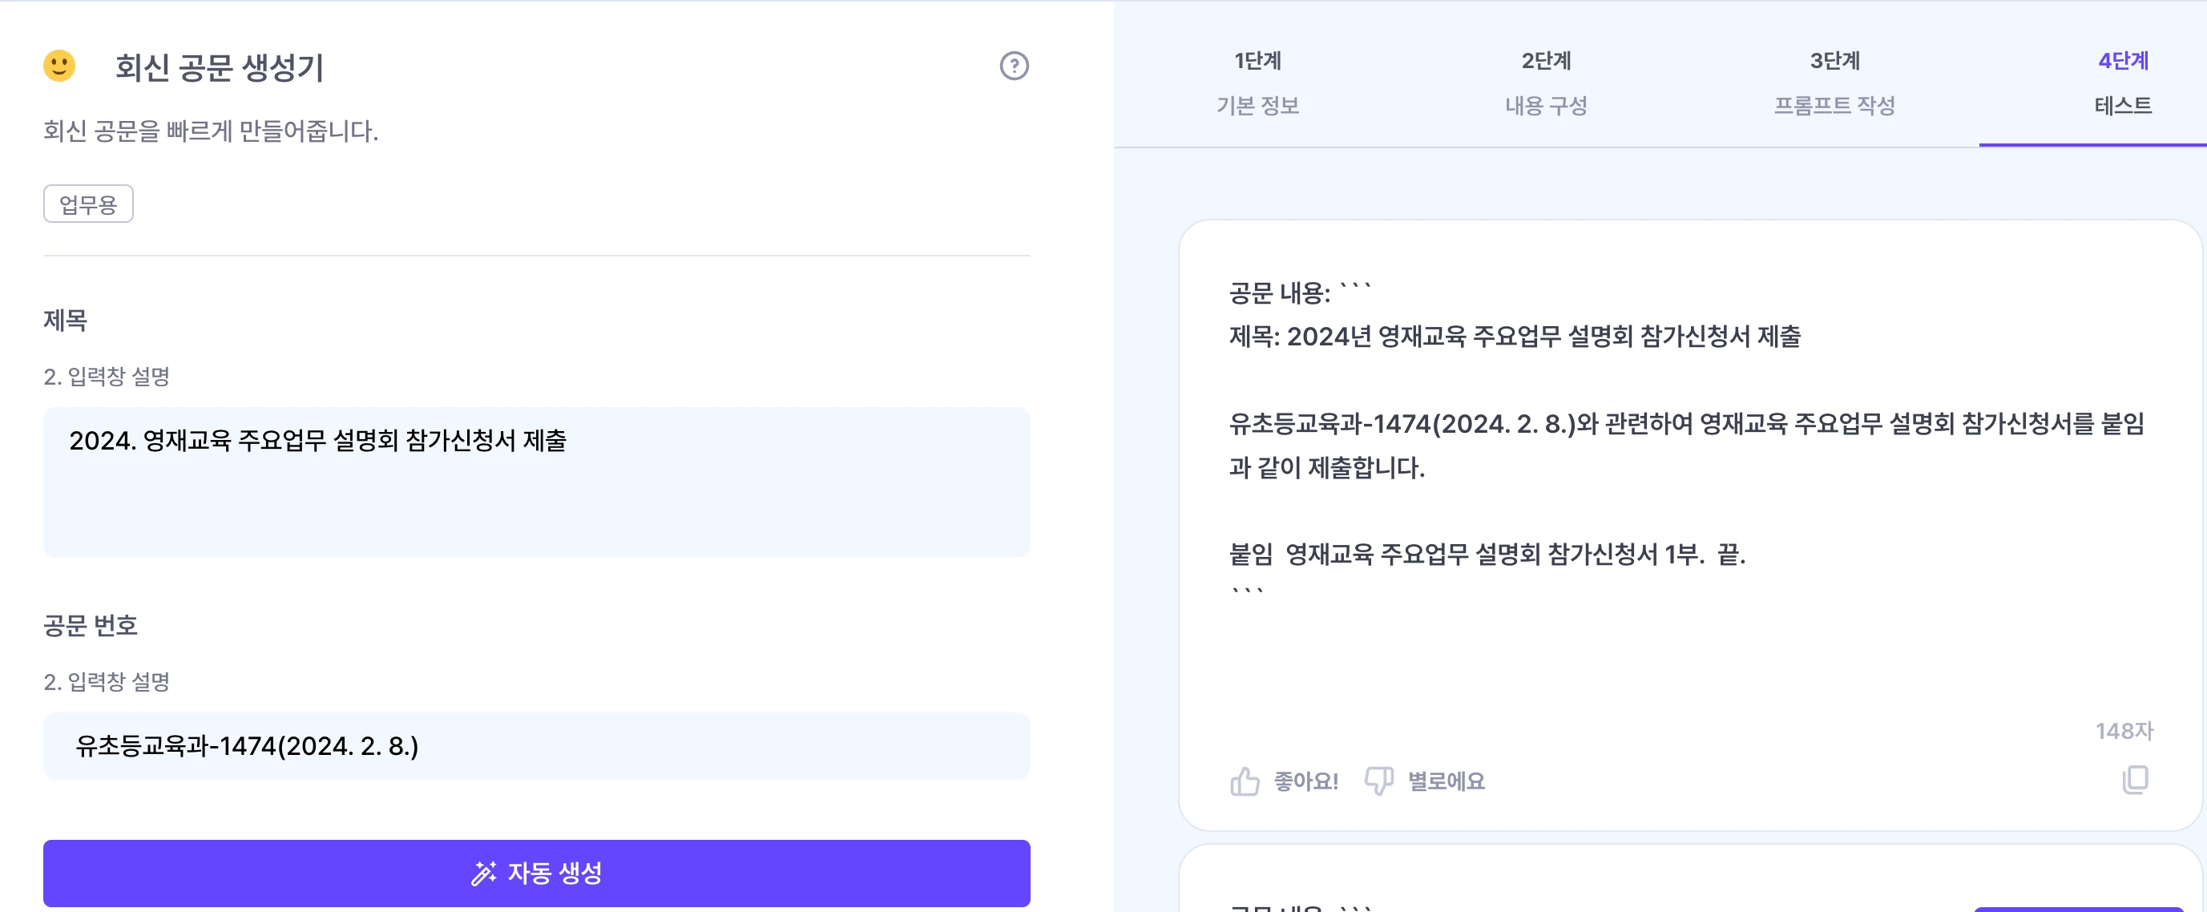Image resolution: width=2207 pixels, height=912 pixels.
Task: Click the 148자 character count
Action: (2124, 730)
